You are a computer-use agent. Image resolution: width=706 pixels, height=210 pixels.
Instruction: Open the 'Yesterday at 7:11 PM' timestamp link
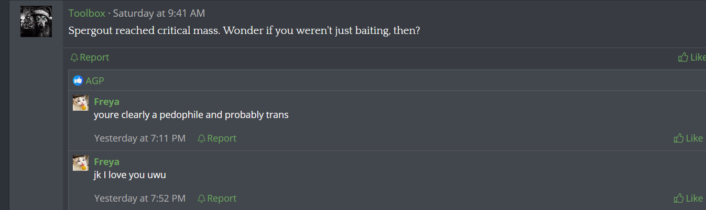pyautogui.click(x=139, y=138)
